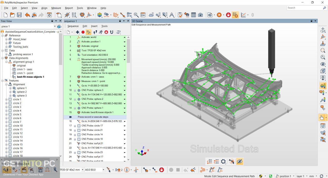Click the U-turn loop icon in sequence toolbar
Screen dimensions: 328x178
click(111, 32)
